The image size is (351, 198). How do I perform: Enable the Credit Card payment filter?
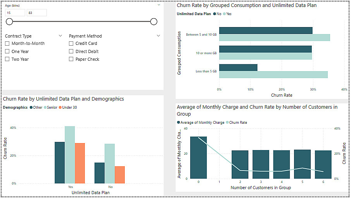[x=71, y=44]
